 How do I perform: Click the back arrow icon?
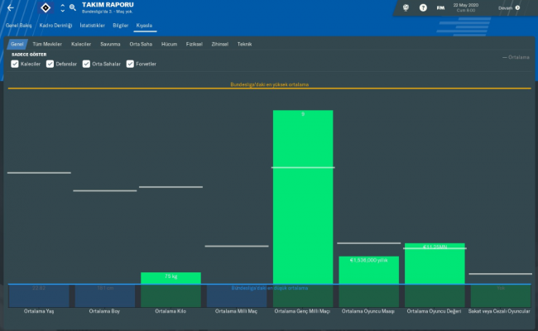tap(8, 7)
